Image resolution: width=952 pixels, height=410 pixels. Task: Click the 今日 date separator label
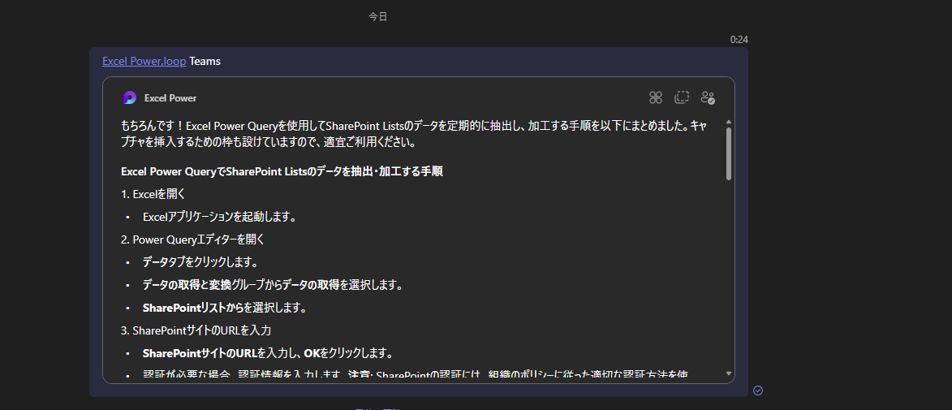click(377, 17)
